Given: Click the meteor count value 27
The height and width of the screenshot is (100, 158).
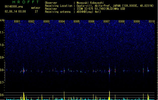Looking at the screenshot, I should pos(36,11).
